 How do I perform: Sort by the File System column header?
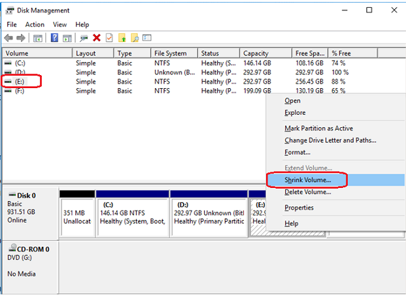coord(175,54)
